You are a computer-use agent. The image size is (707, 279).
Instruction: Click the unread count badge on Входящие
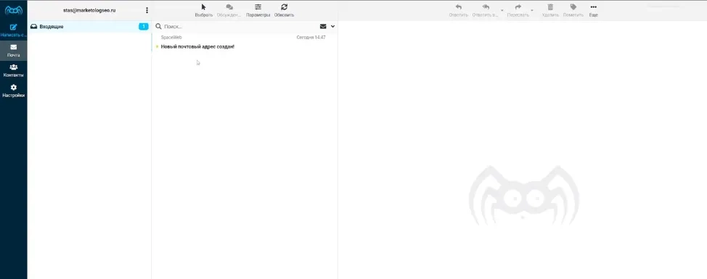pyautogui.click(x=144, y=27)
